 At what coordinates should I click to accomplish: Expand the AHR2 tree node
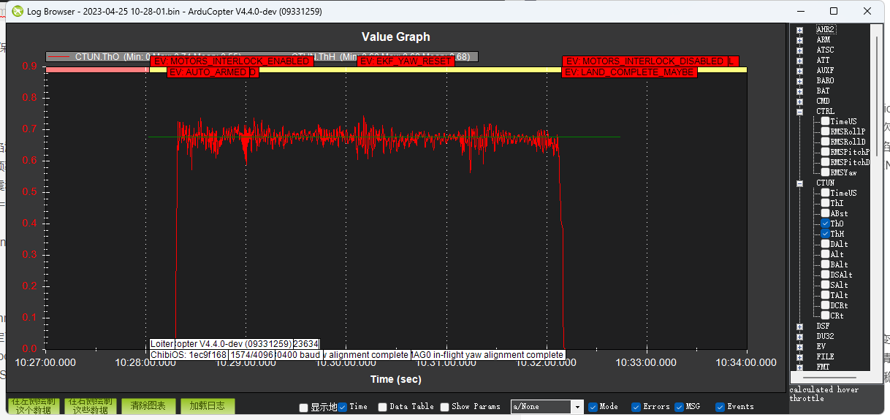point(800,30)
